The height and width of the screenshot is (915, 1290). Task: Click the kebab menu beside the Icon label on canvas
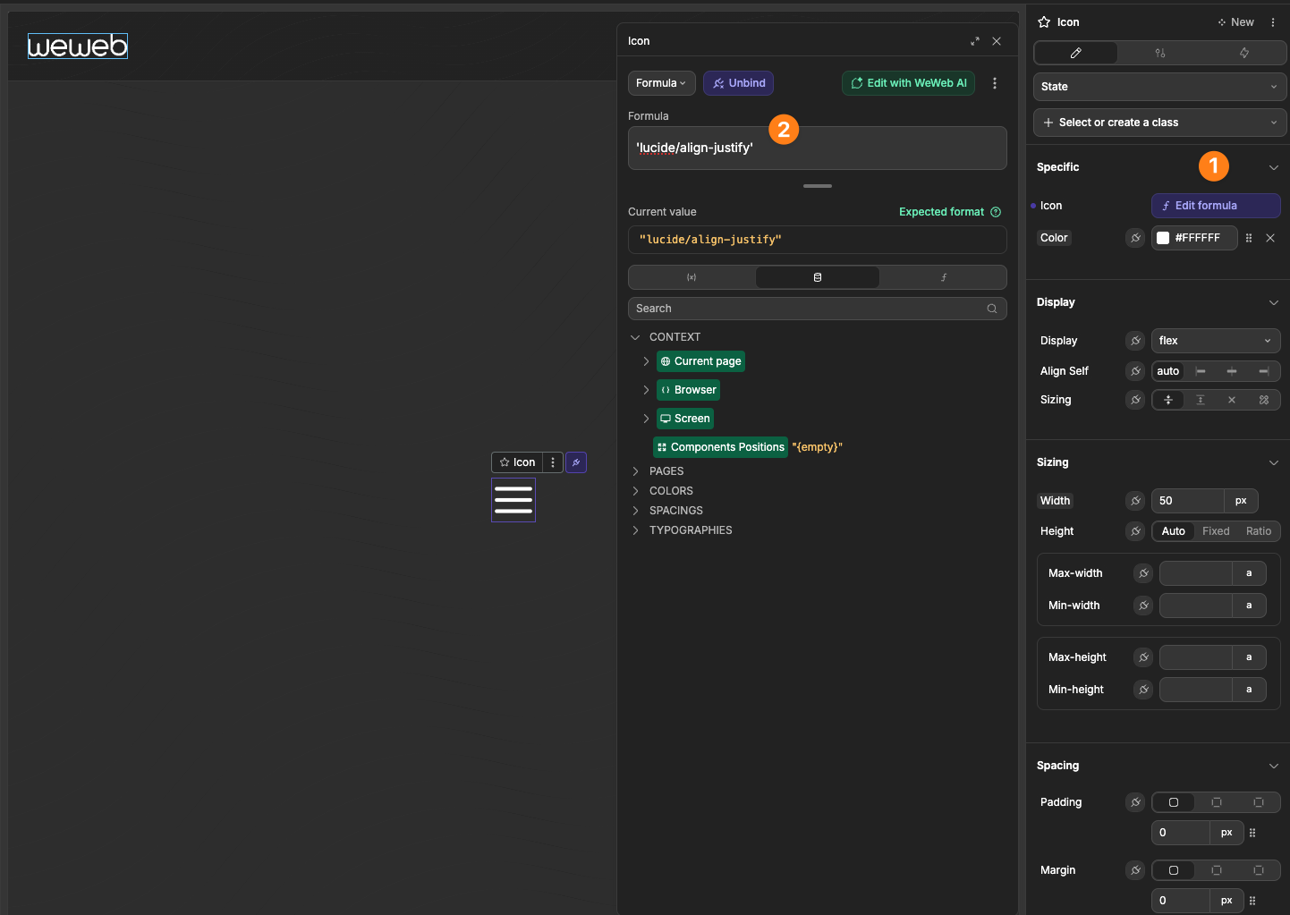click(x=553, y=462)
